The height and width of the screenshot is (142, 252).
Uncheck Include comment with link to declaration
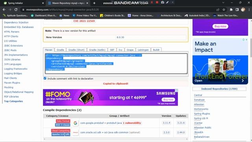(45, 78)
